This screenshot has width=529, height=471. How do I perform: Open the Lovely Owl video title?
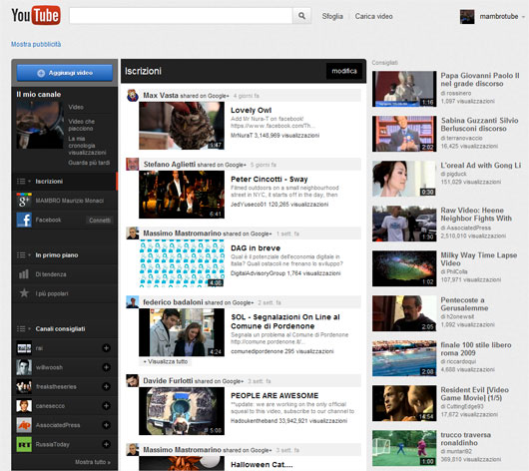[x=251, y=110]
